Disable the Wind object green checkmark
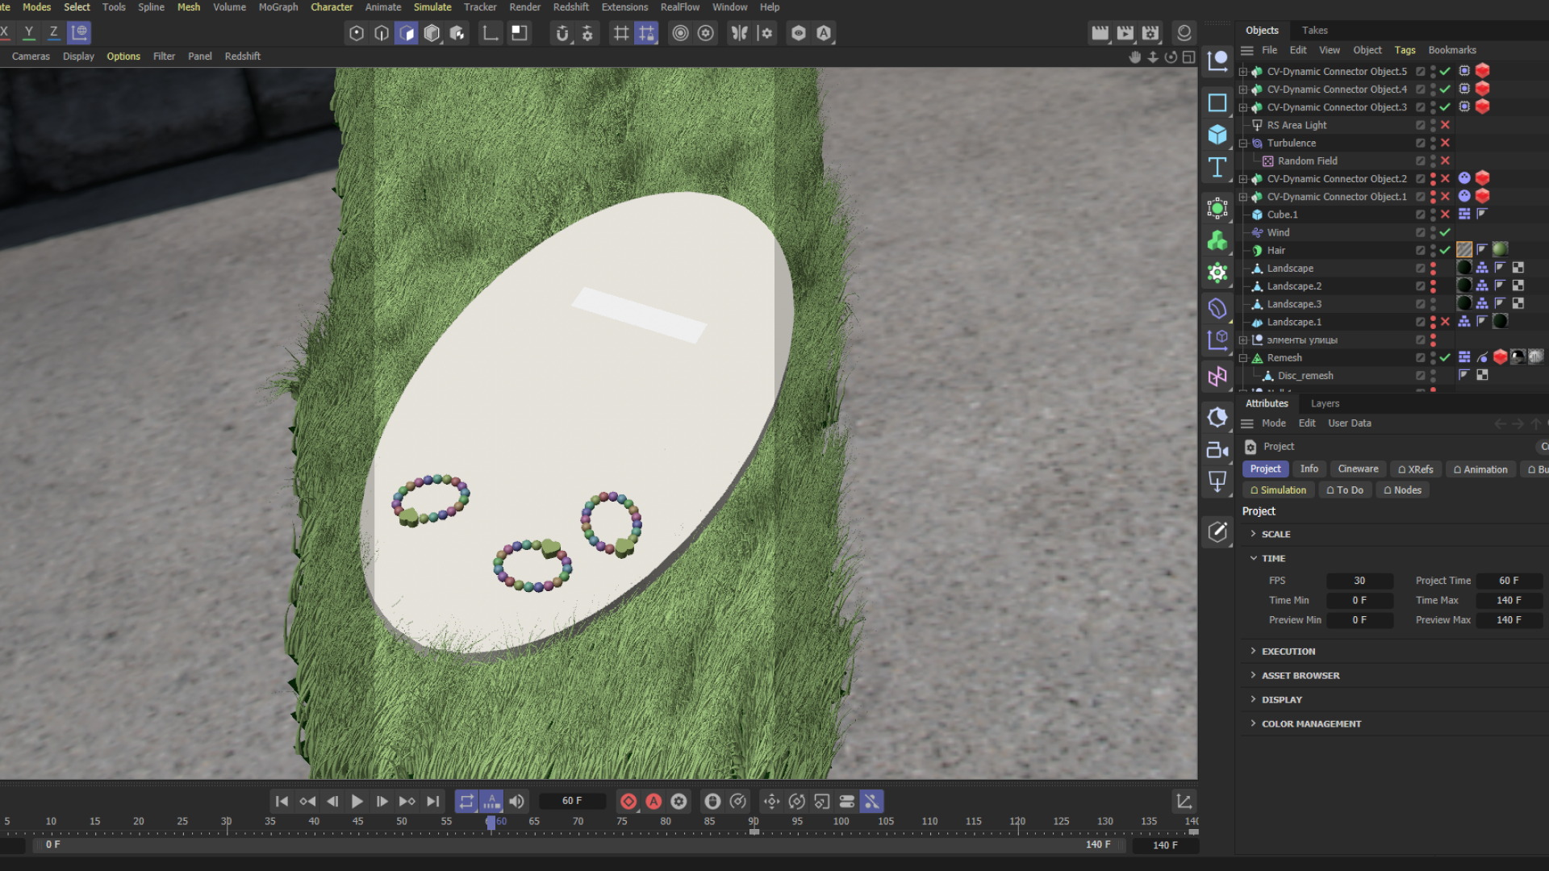 [x=1445, y=232]
